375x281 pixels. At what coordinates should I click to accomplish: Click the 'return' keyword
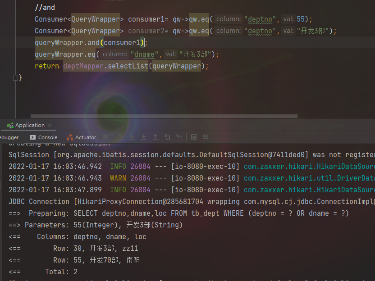[x=47, y=66]
